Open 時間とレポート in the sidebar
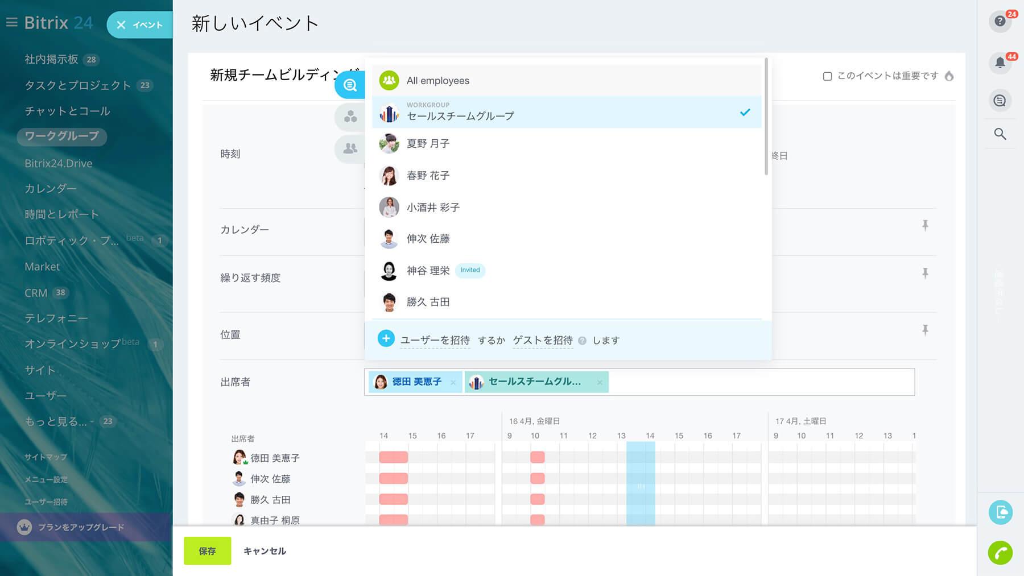 click(61, 214)
